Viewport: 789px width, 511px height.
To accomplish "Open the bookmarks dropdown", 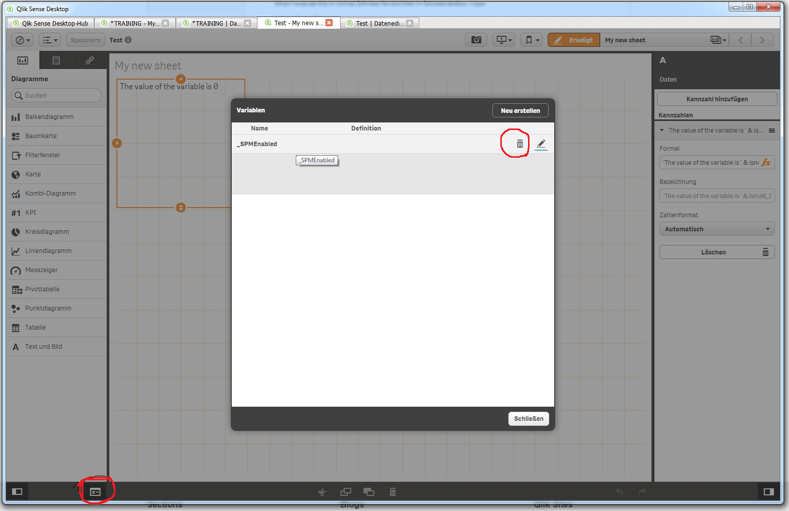I will [x=532, y=40].
